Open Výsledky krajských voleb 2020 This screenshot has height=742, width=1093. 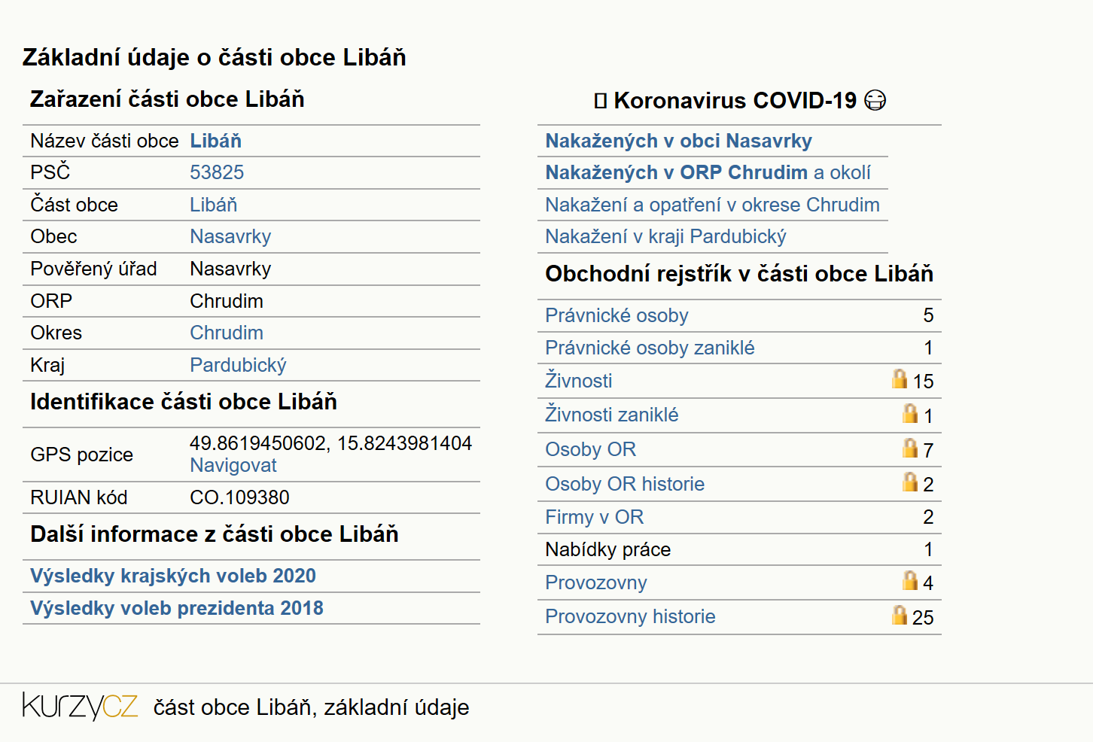[x=173, y=576]
